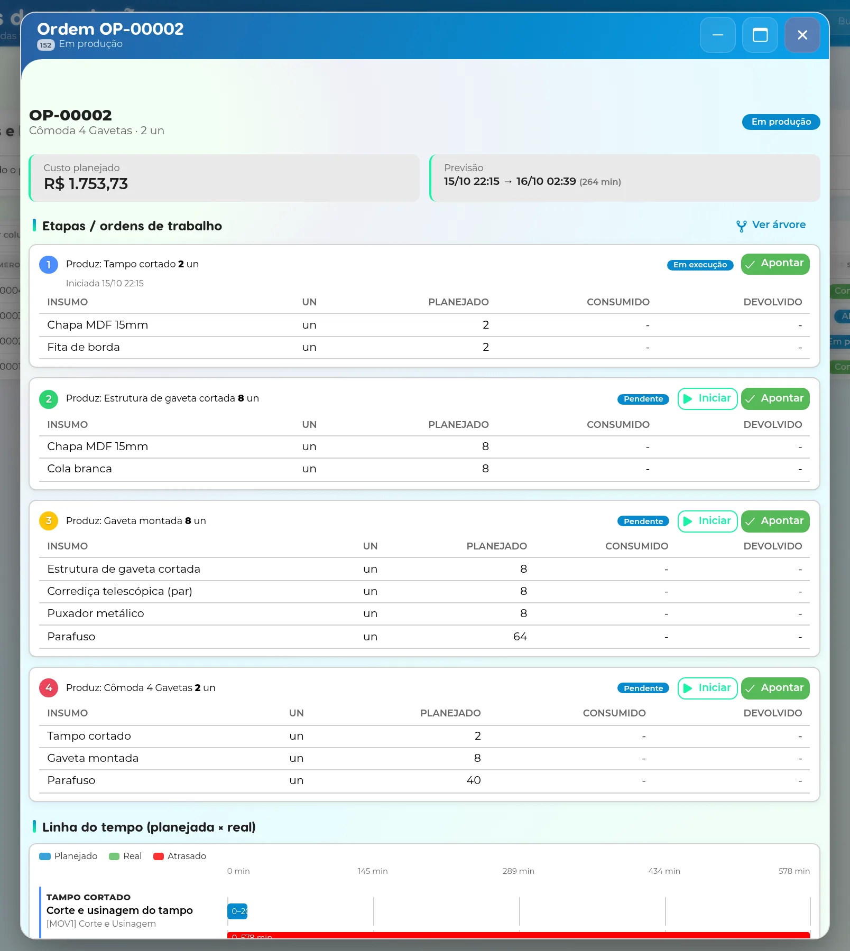Click the Iniciada 15/10 22:15 timestamp

(x=105, y=284)
